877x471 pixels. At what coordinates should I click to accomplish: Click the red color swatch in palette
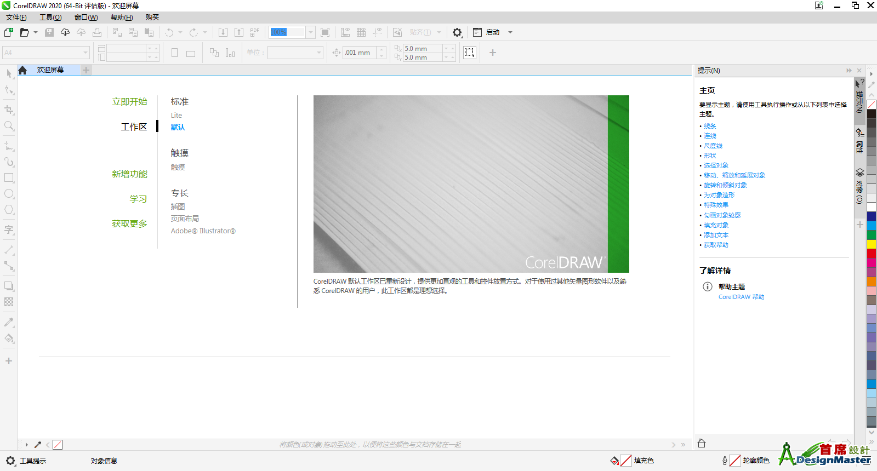click(x=872, y=254)
